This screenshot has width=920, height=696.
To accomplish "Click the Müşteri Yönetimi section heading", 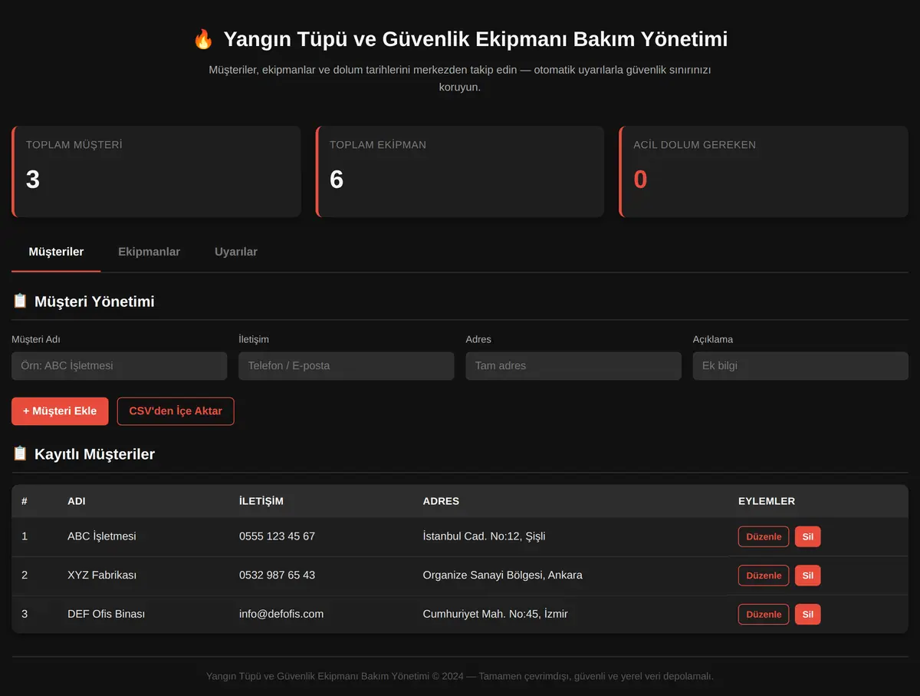I will tap(94, 302).
